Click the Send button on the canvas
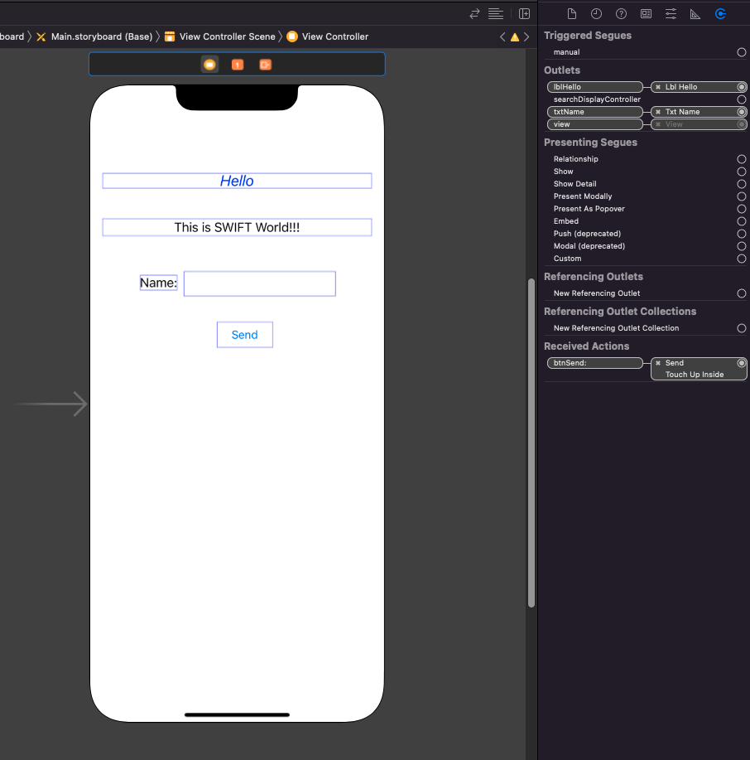This screenshot has width=750, height=760. pos(244,334)
